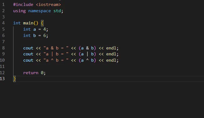Click 'endl' on line 10

click(x=111, y=60)
